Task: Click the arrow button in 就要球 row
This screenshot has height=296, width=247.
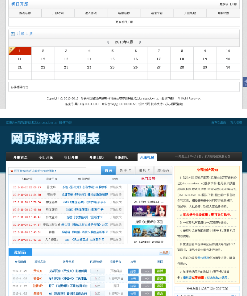Action: [146, 286]
